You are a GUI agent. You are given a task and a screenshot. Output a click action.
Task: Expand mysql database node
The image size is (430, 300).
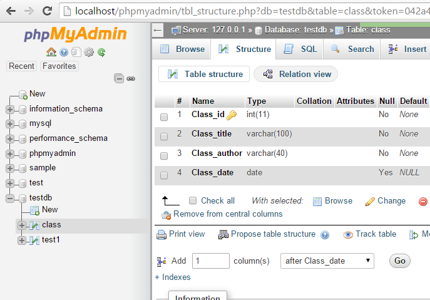click(x=10, y=124)
